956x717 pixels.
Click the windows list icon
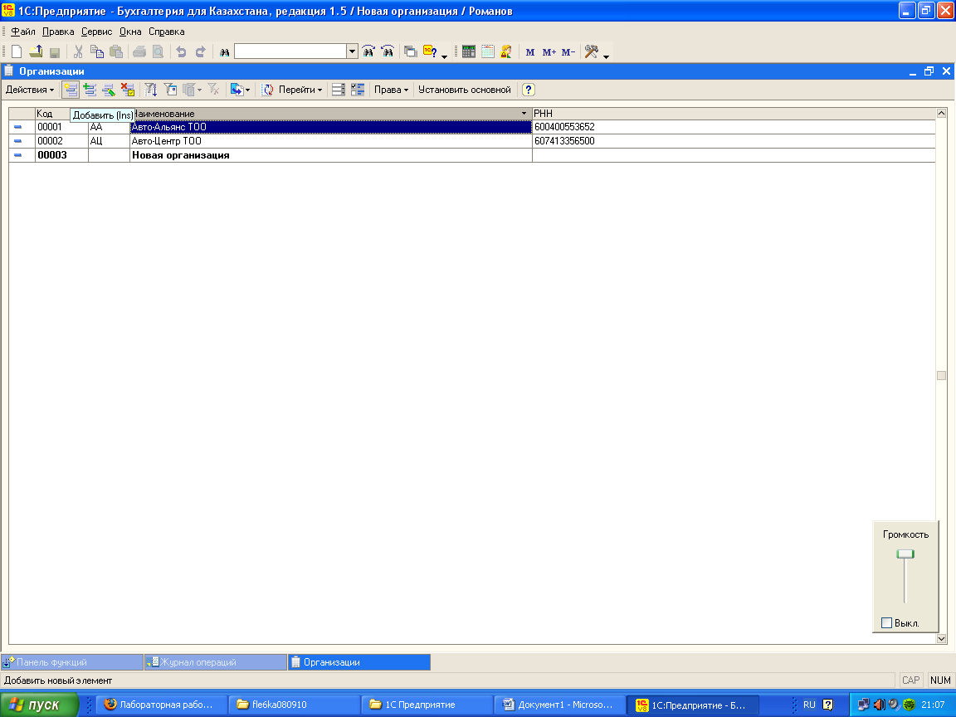pyautogui.click(x=411, y=51)
